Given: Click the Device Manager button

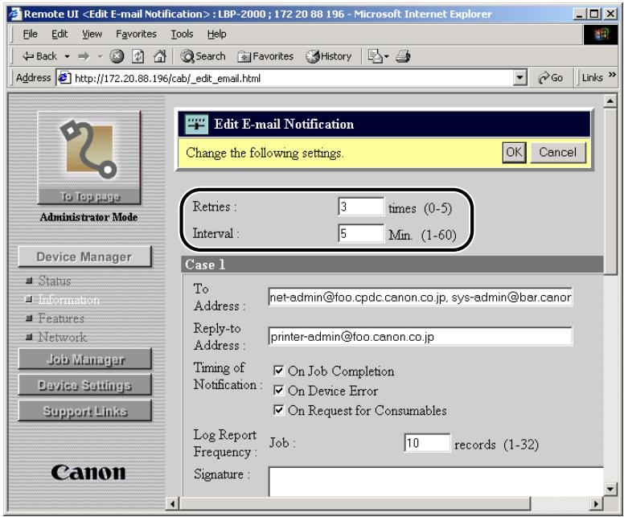Looking at the screenshot, I should pyautogui.click(x=84, y=256).
